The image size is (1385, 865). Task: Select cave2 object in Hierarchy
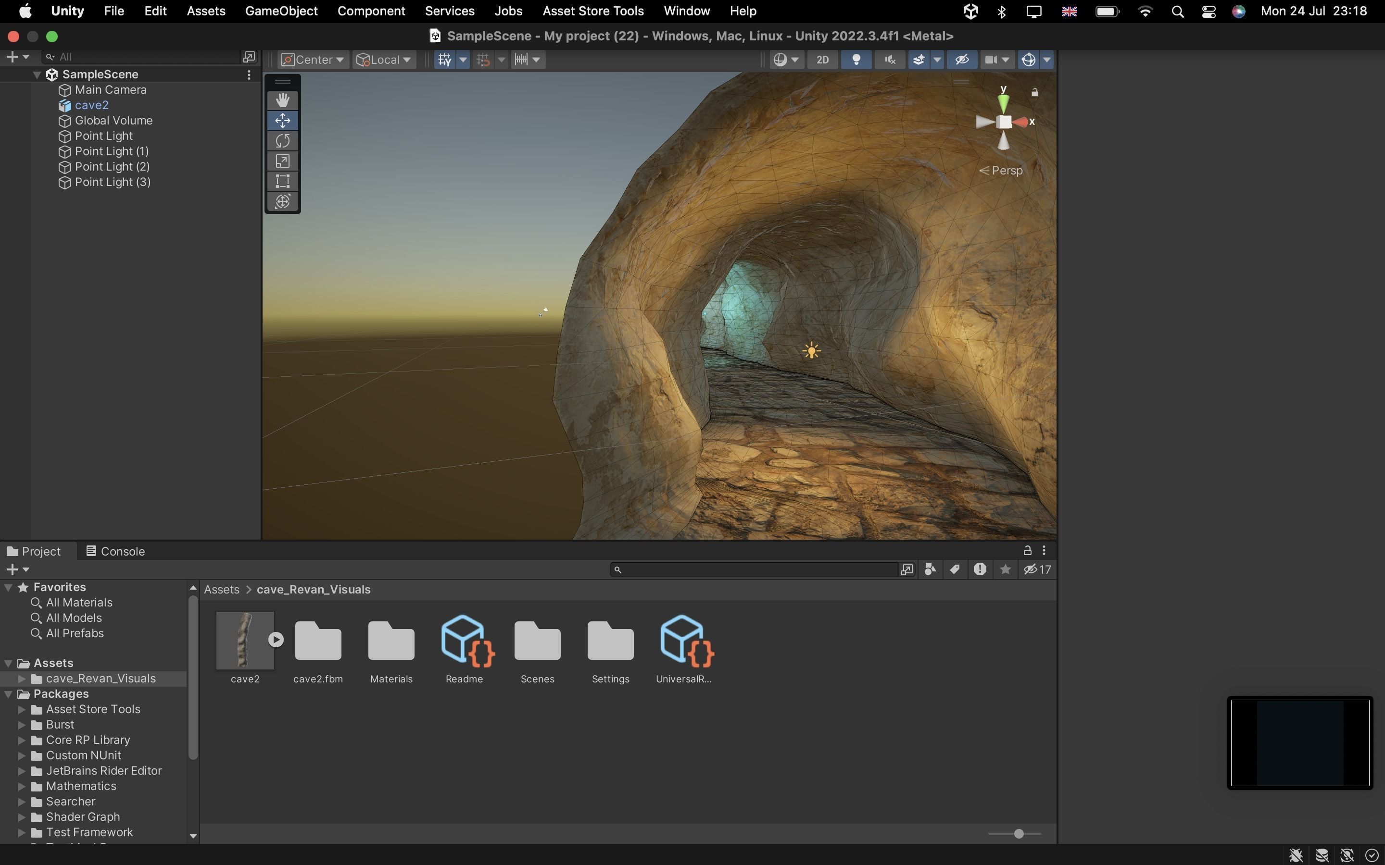coord(91,105)
